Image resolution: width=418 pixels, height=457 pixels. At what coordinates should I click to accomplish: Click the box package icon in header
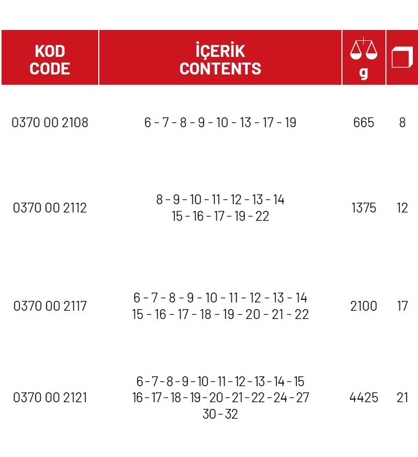(402, 57)
